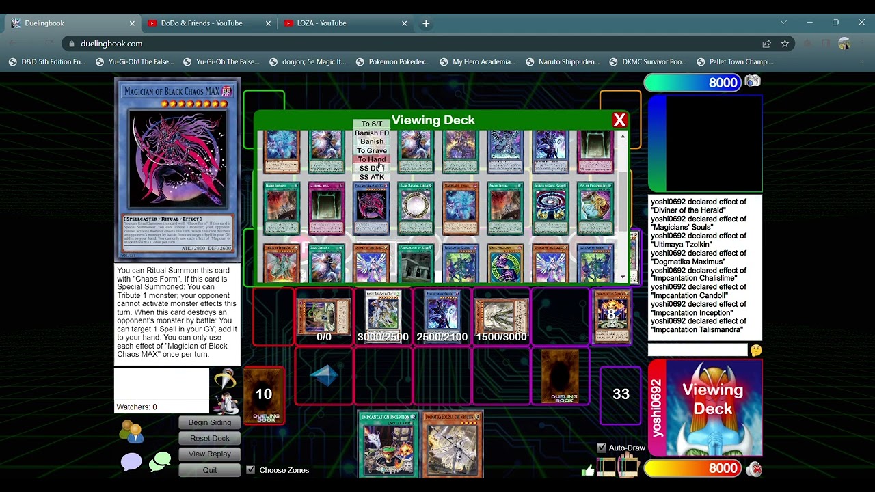Viewport: 875px width, 492px height.
Task: Click the blue diamond field marker
Action: pos(324,375)
